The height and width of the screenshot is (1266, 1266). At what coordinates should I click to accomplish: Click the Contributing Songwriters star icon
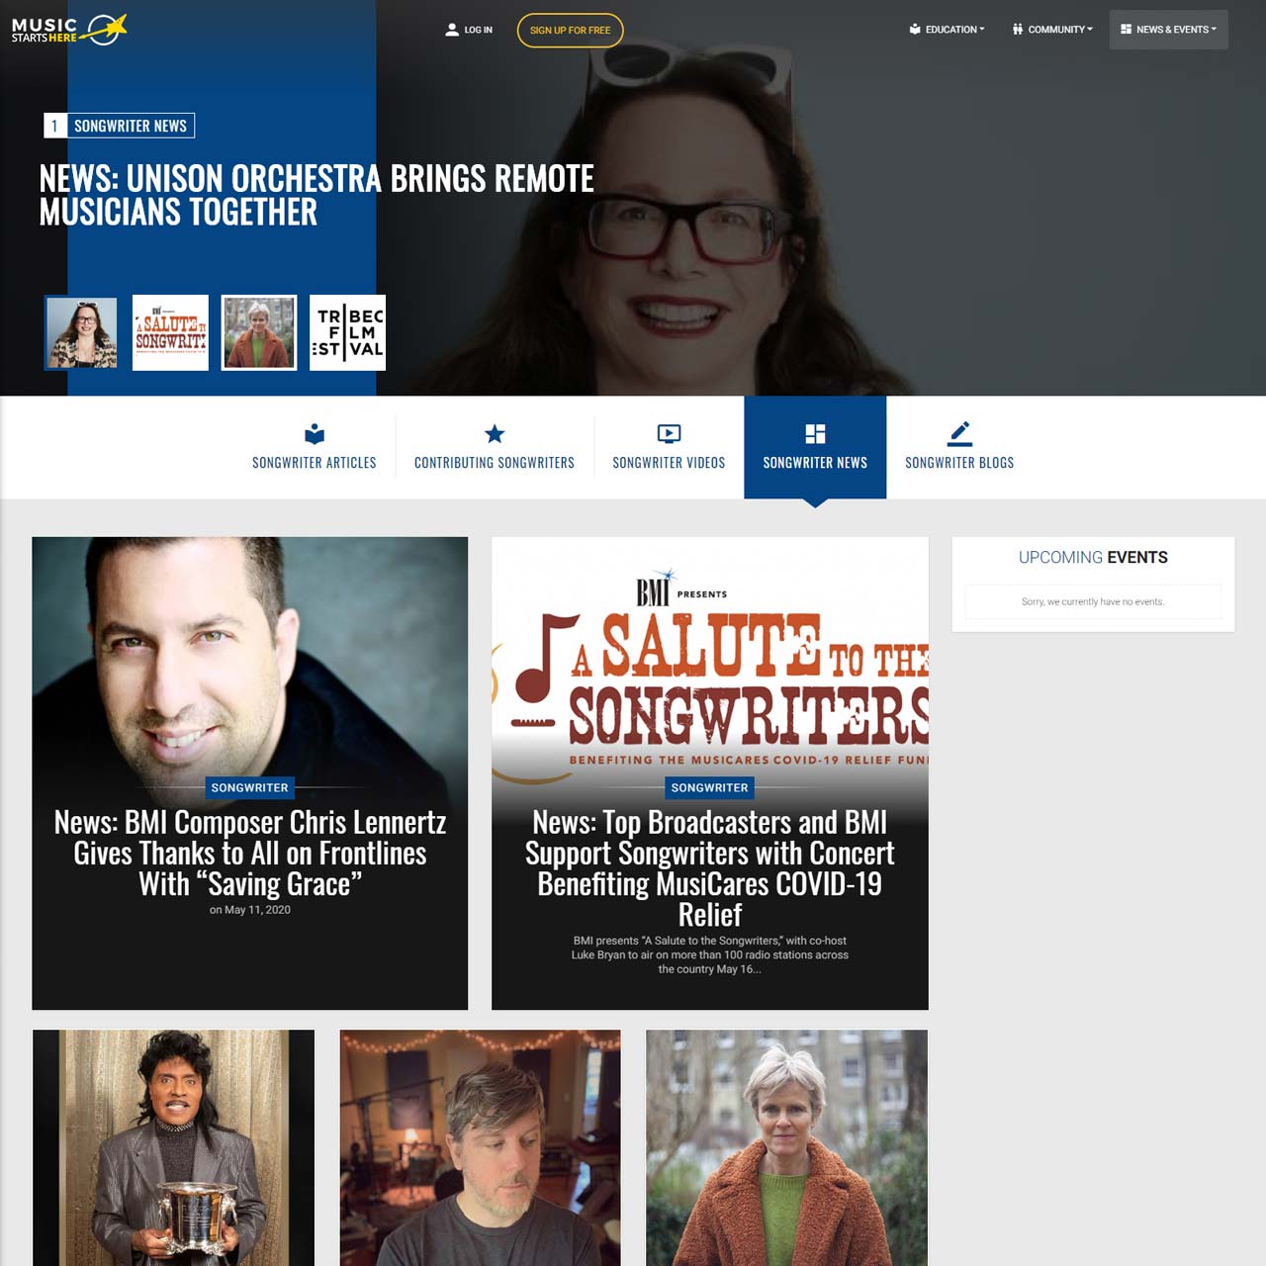click(495, 433)
